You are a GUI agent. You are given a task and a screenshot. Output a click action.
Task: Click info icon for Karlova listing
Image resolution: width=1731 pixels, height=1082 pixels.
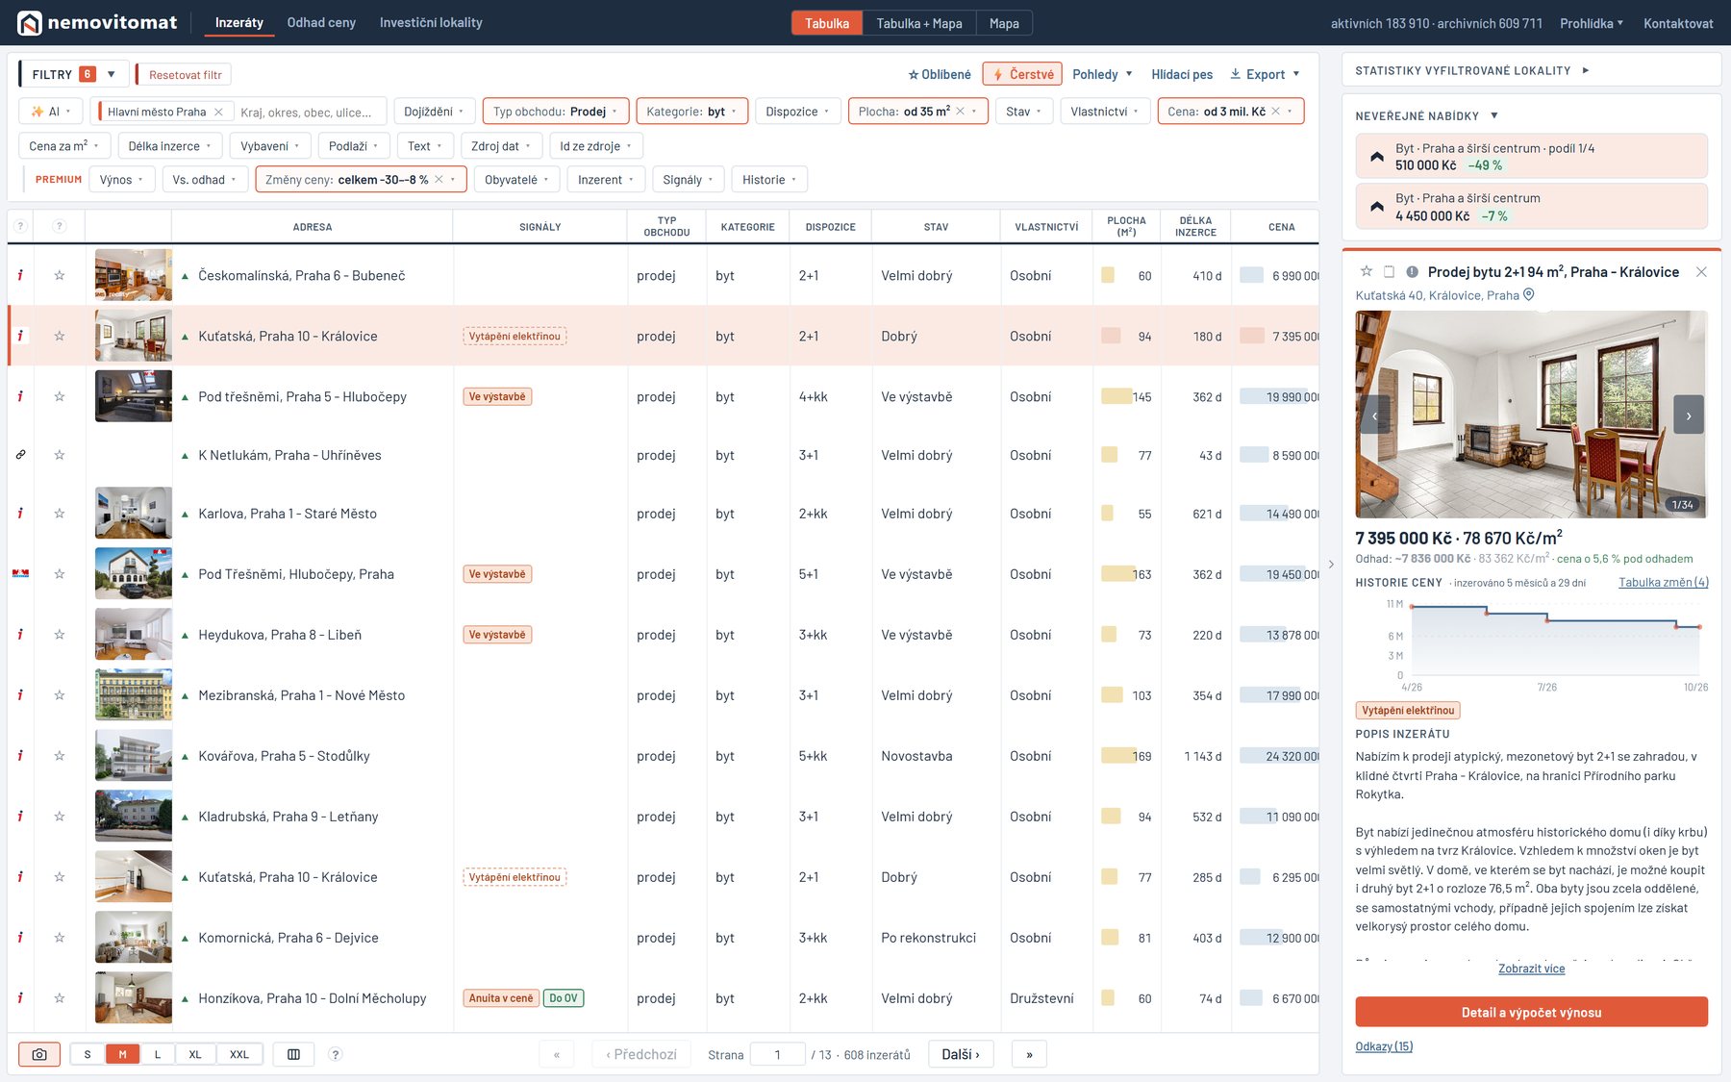pos(20,514)
